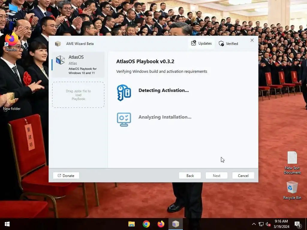Proceed with the Next button

coord(216,175)
